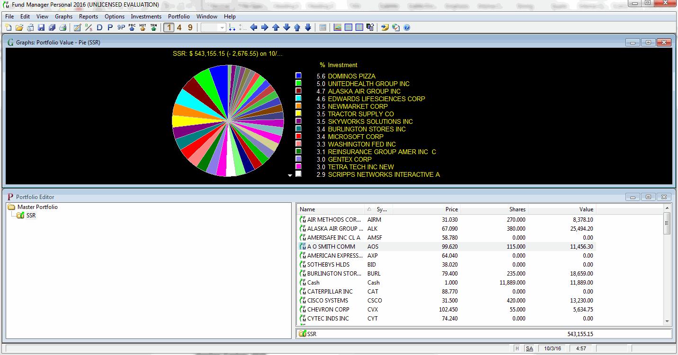Click the blue right arrow toolbar icon

tap(265, 27)
